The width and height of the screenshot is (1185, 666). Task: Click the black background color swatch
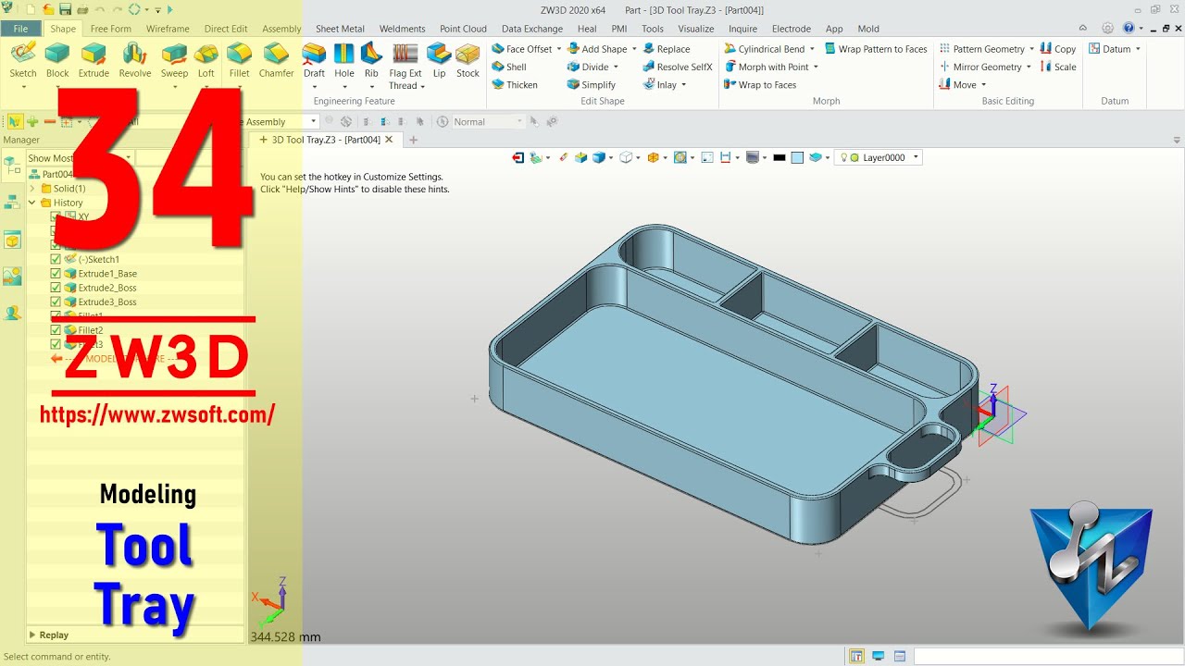coord(780,157)
